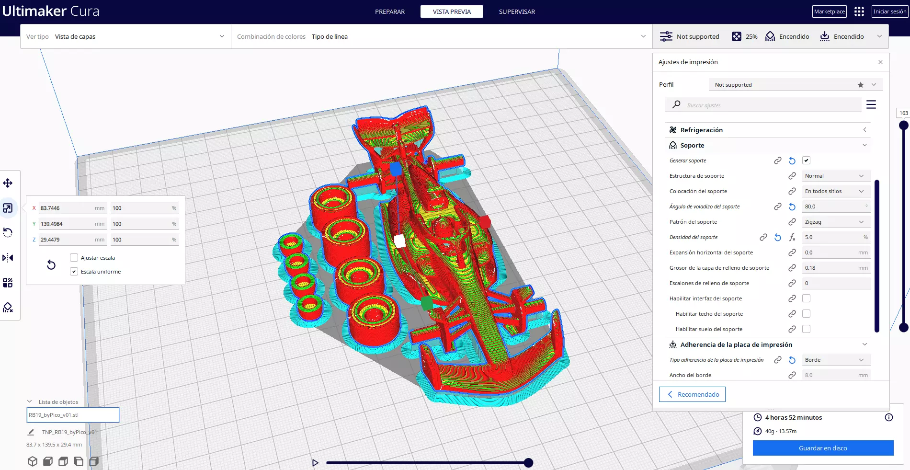Reset Ángulo de voladizo del soporte value
The image size is (910, 470).
coord(792,206)
